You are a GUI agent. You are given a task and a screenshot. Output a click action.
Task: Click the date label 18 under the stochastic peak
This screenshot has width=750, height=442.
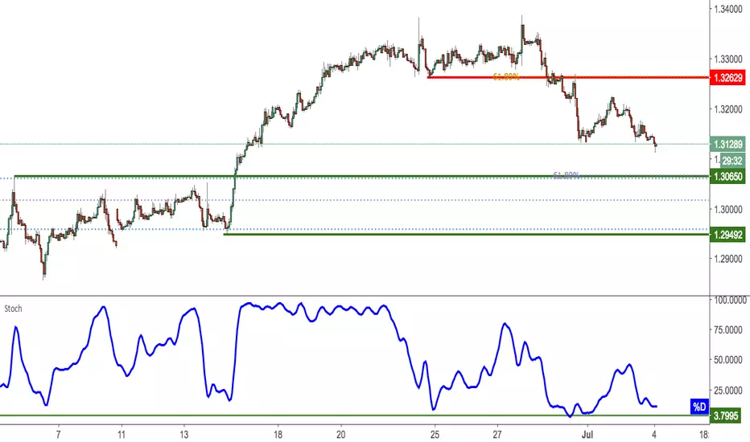[278, 435]
